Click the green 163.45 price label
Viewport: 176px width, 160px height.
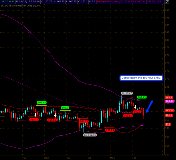coord(42,102)
